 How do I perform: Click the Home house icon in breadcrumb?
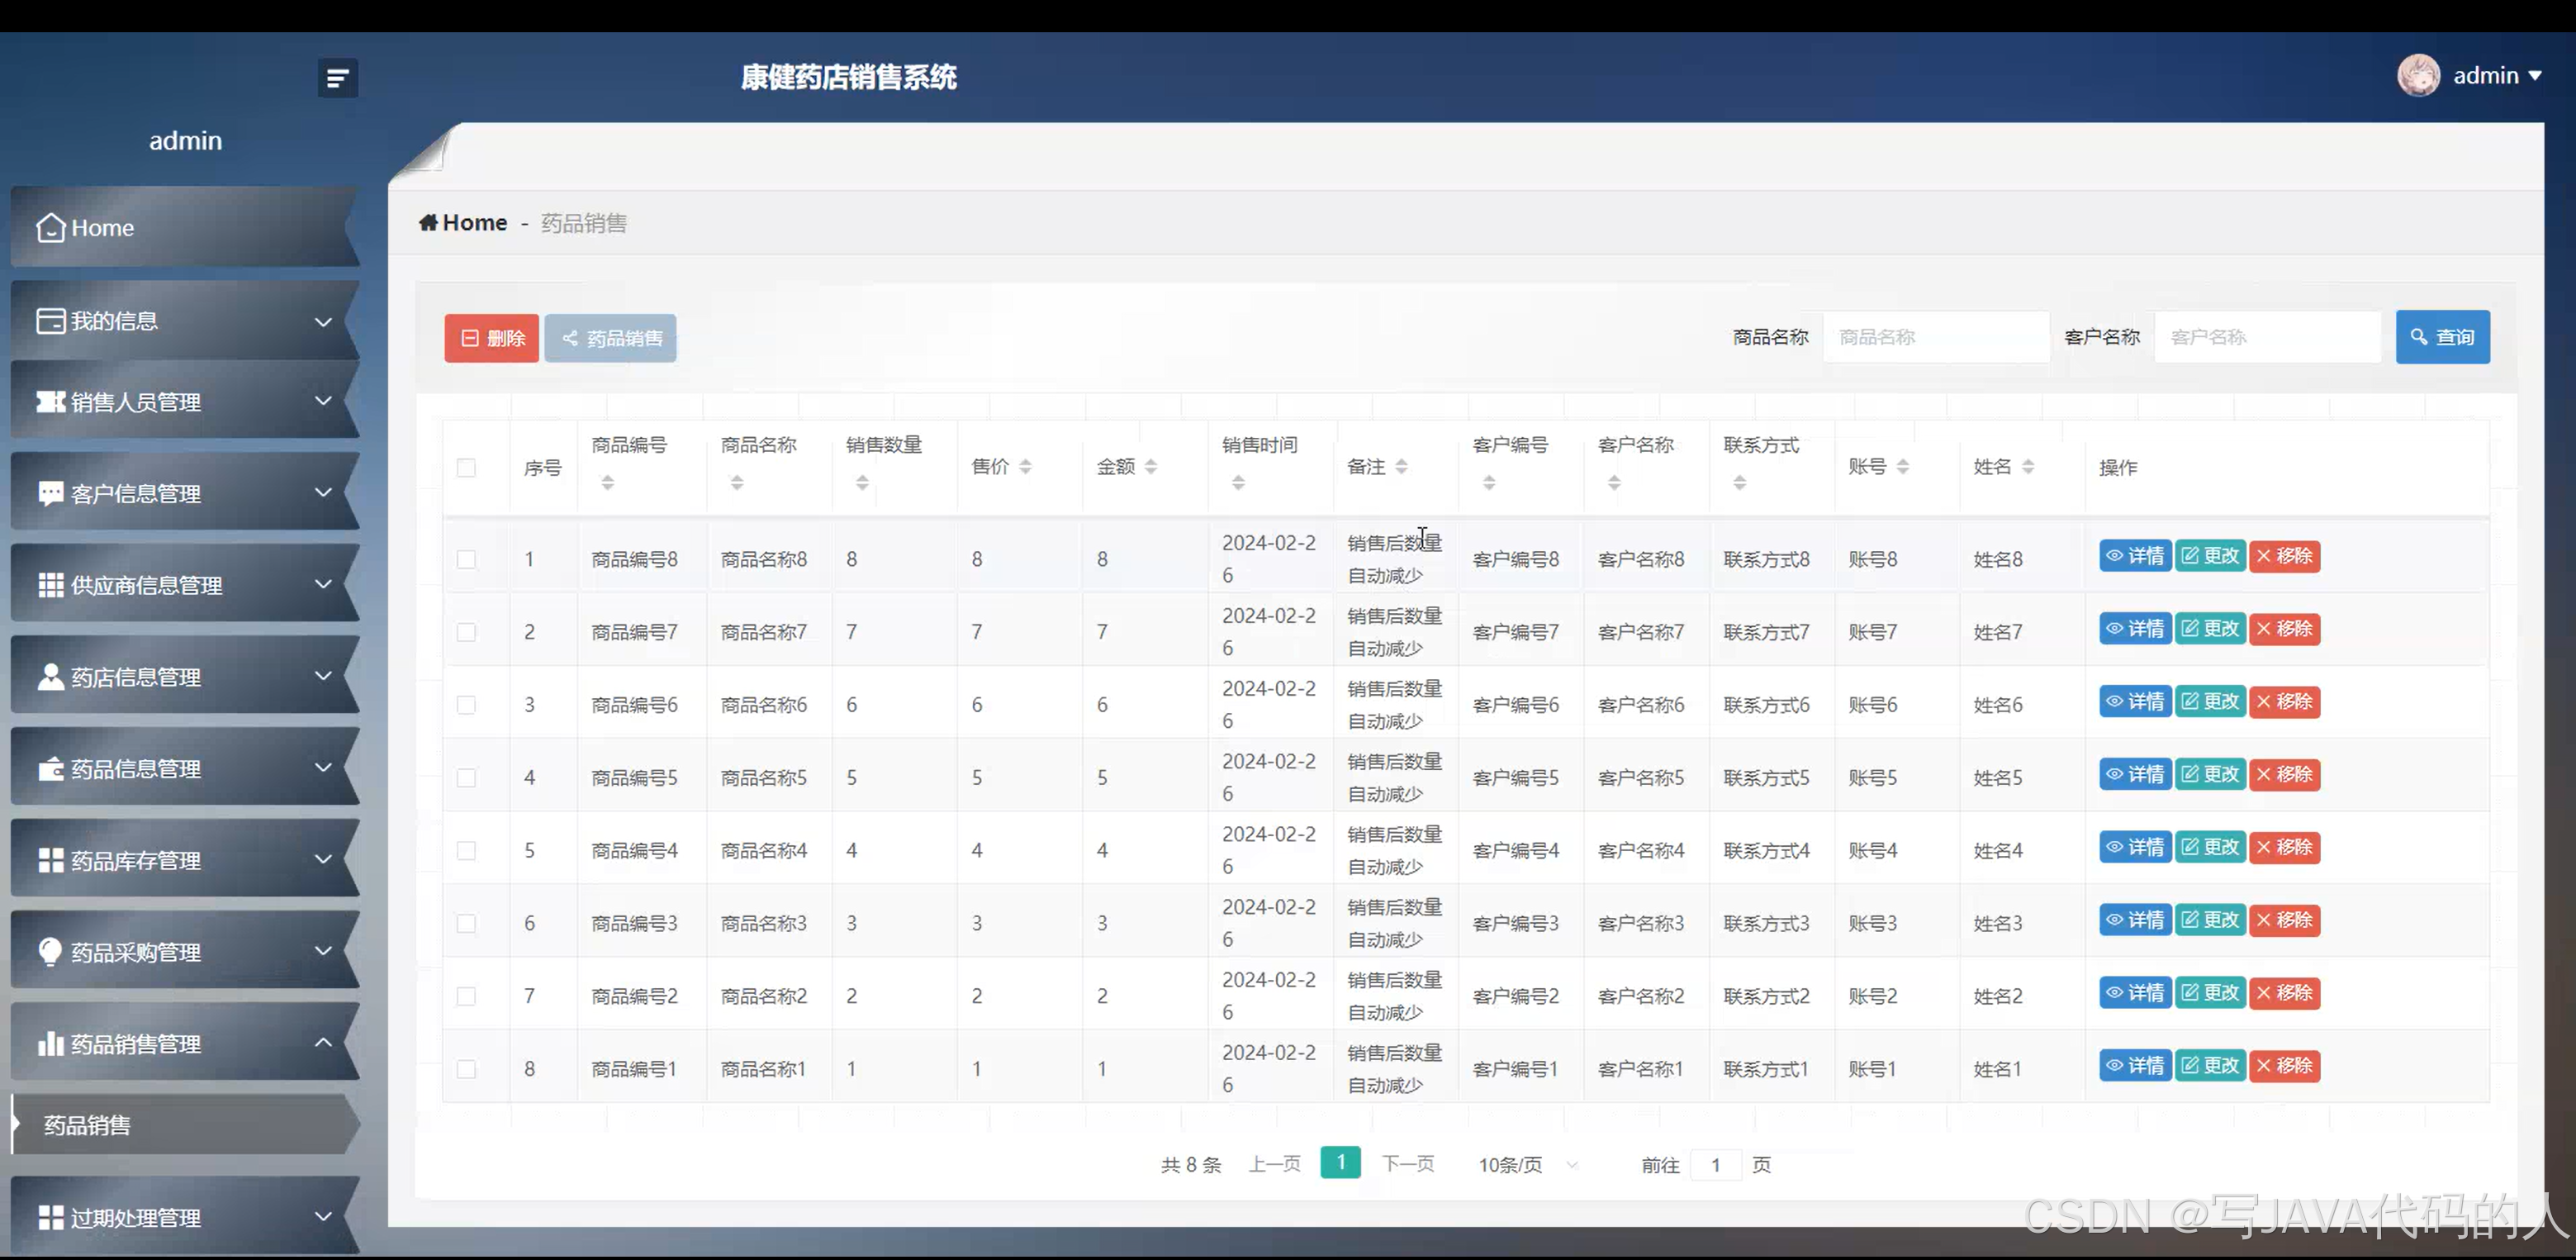click(428, 222)
